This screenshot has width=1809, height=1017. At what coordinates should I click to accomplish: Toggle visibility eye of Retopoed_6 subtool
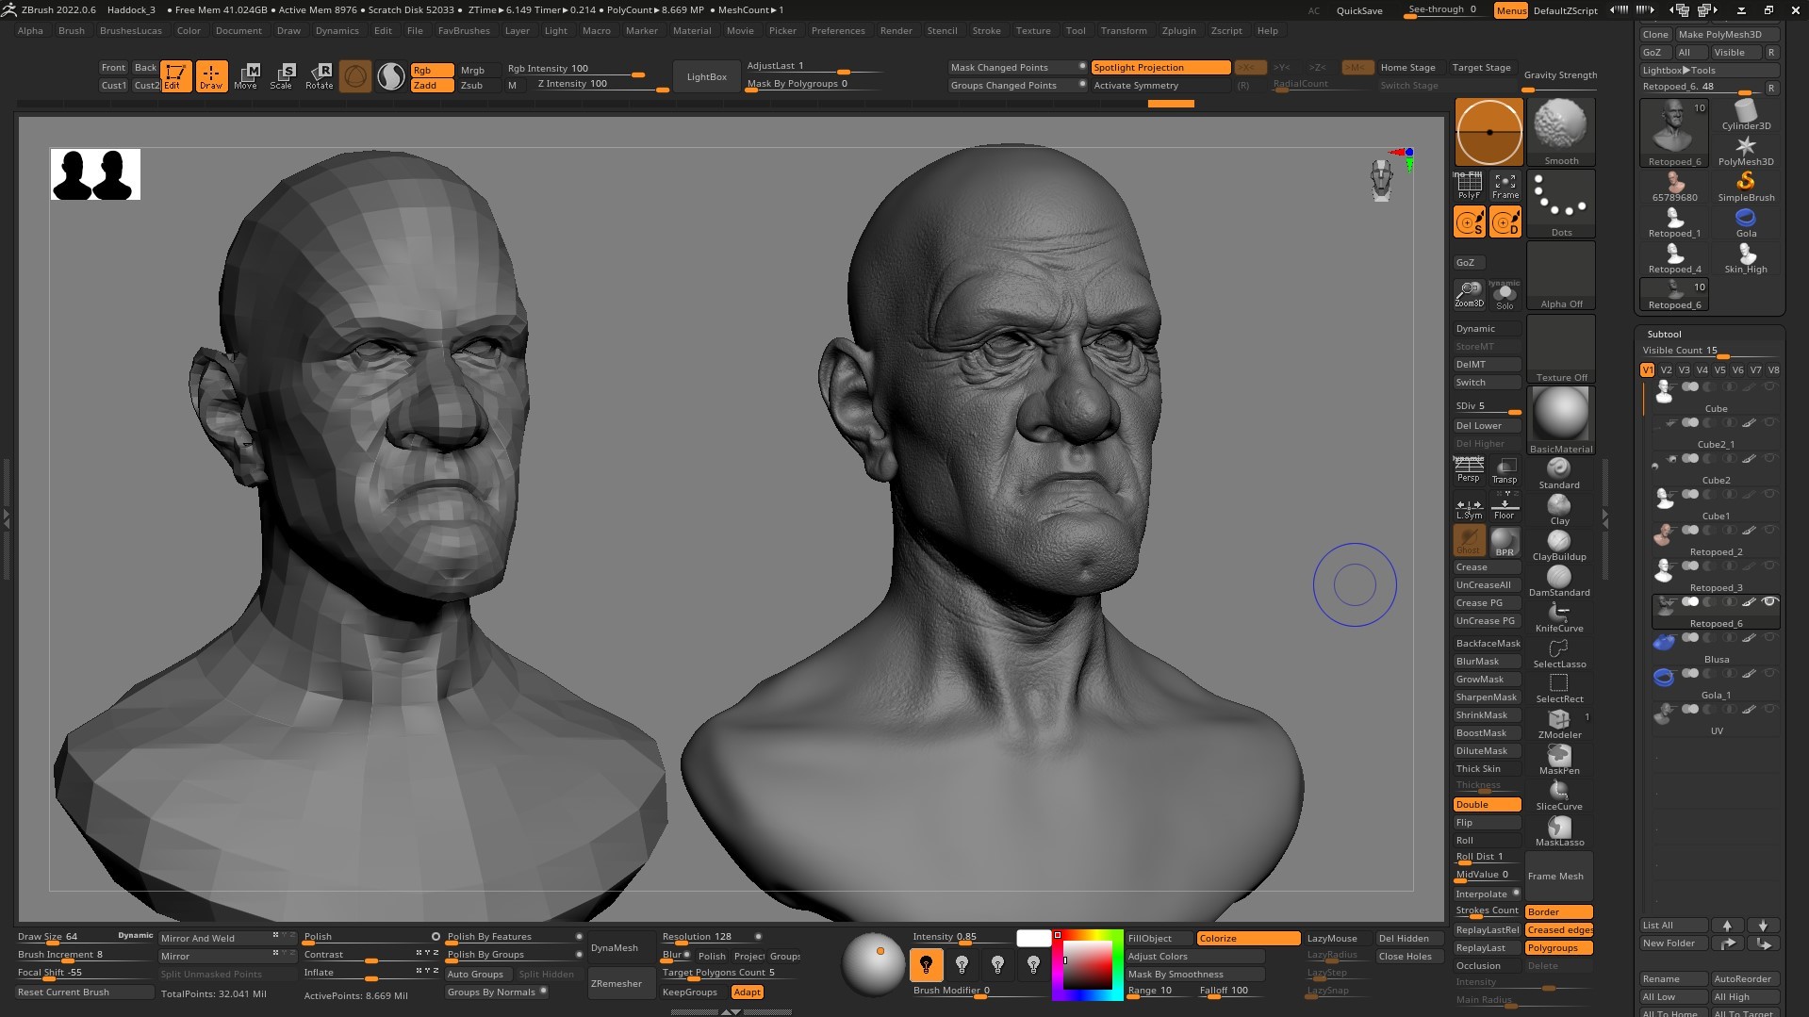click(x=1769, y=601)
